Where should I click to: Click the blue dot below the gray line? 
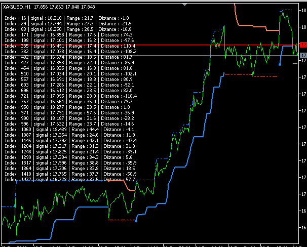pos(280,64)
